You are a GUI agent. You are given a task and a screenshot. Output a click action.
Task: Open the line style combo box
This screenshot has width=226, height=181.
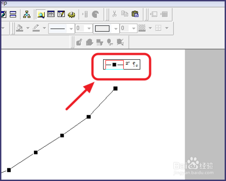[62, 28]
